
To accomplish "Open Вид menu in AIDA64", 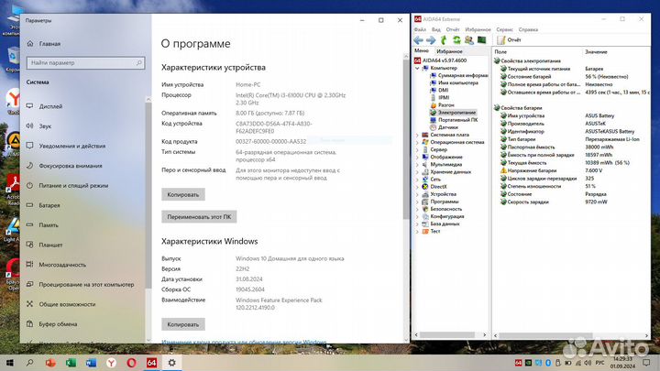I will pyautogui.click(x=436, y=29).
